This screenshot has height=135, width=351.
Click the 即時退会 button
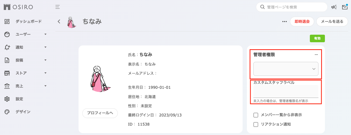pyautogui.click(x=302, y=22)
